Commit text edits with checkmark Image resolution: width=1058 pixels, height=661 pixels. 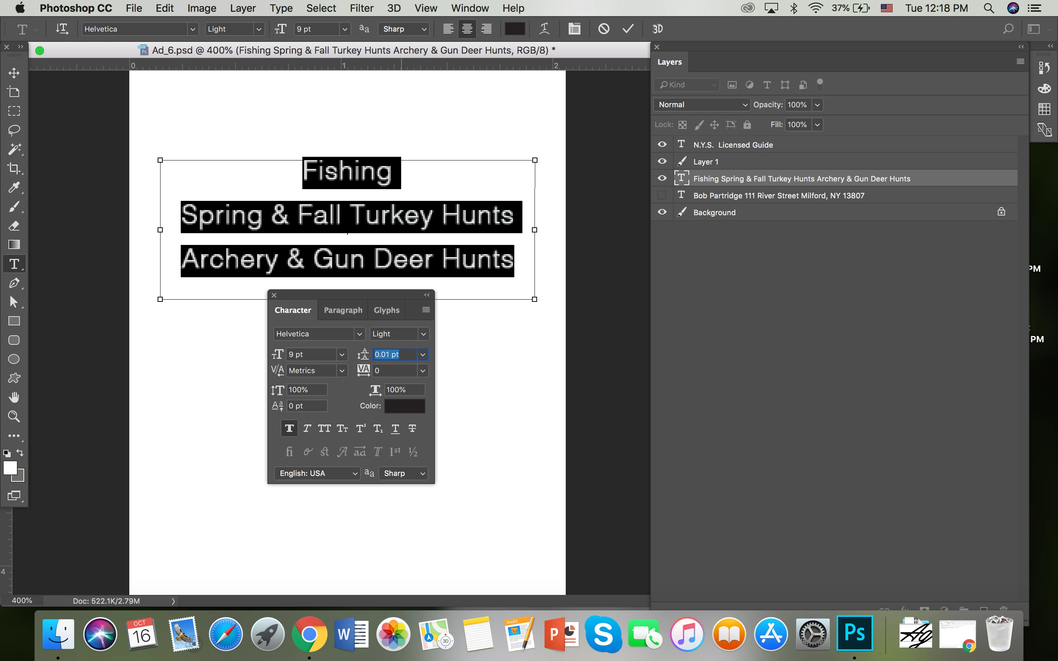tap(628, 29)
